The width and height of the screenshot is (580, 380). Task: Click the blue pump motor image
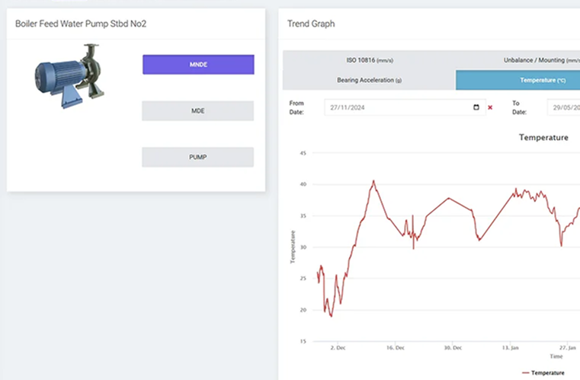66,75
